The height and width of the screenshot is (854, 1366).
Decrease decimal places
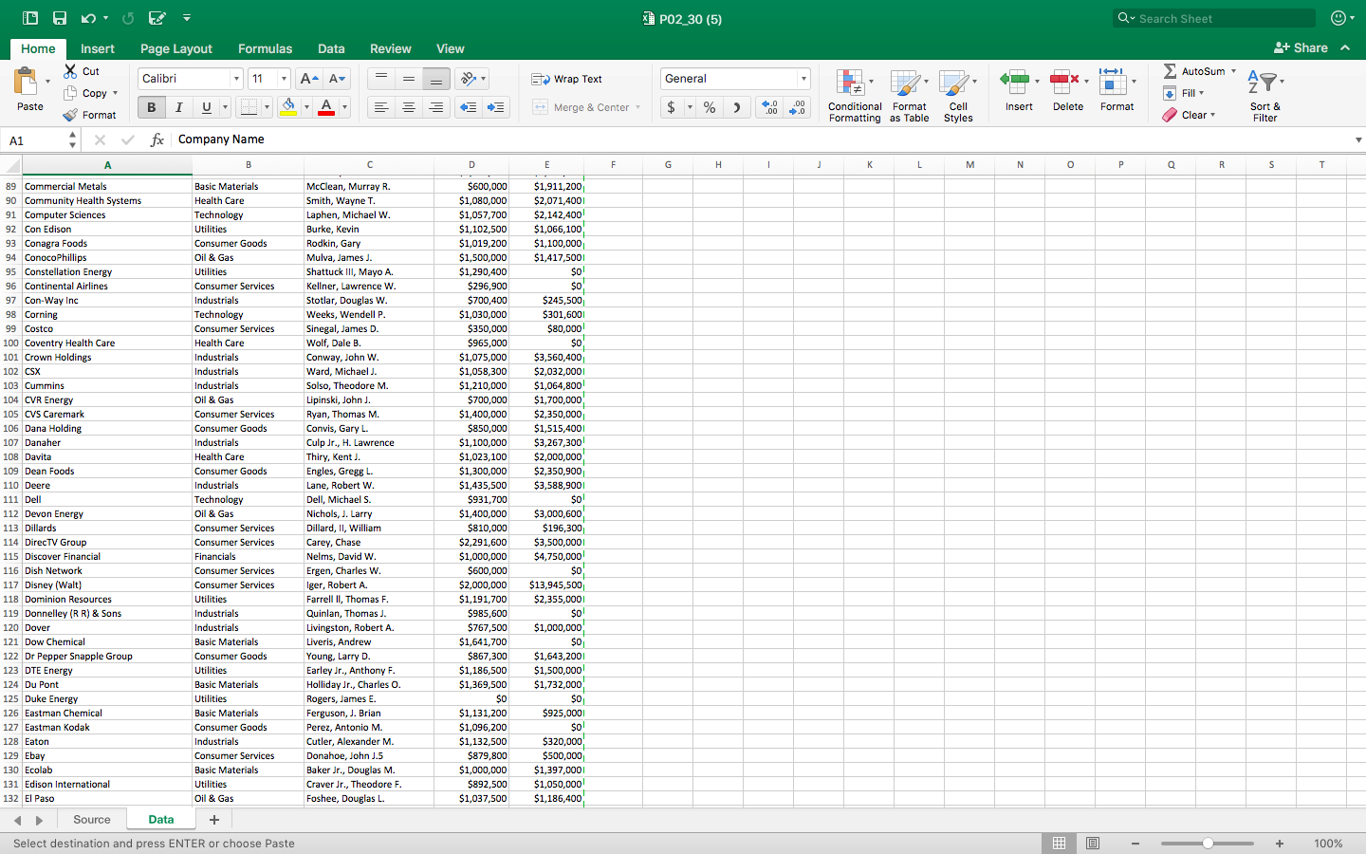click(798, 107)
